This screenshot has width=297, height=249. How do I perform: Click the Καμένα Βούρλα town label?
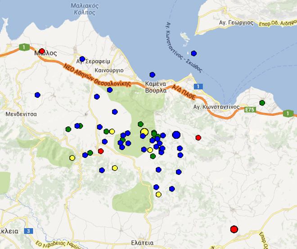(156, 87)
